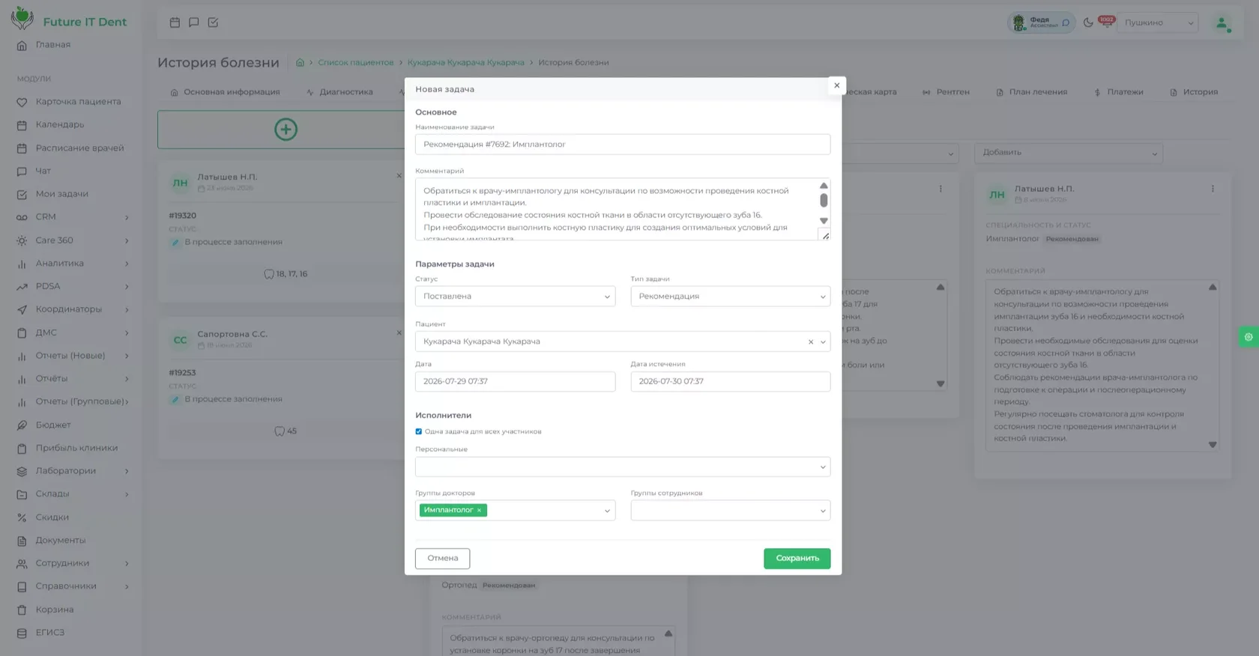
Task: Switch to История tab
Action: pyautogui.click(x=1194, y=92)
